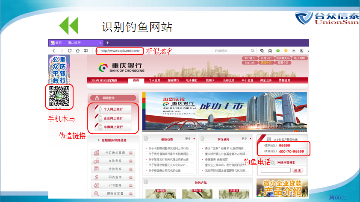Screen dimensions: 360x202
Task: Open the 直销银行 menu item
Action: [173, 80]
